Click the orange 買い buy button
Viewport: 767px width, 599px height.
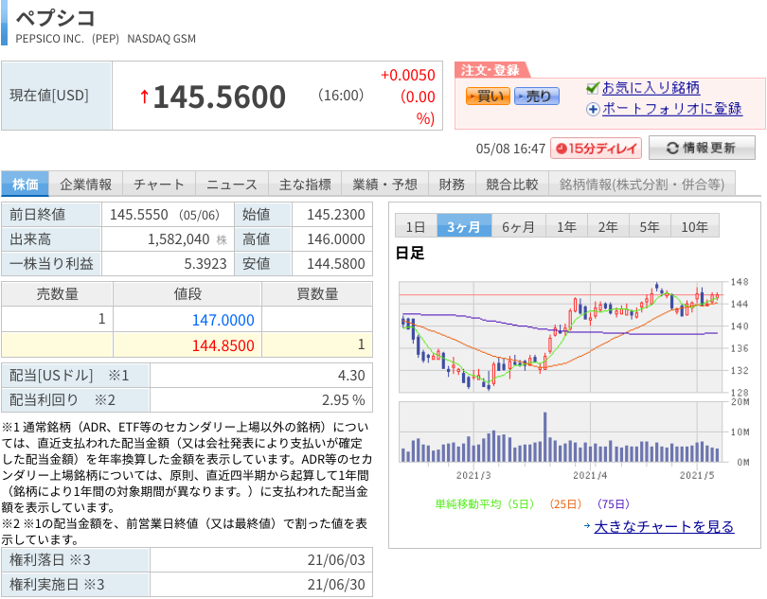pyautogui.click(x=488, y=97)
